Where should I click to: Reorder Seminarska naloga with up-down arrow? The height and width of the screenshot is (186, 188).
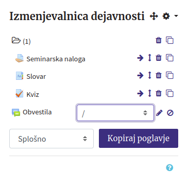150,58
